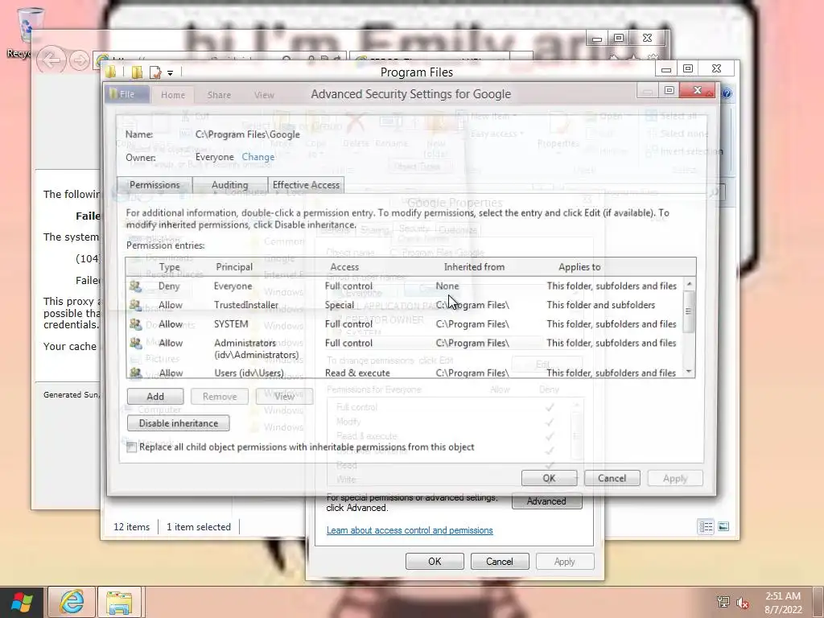Click the Change owner link
Image resolution: width=824 pixels, height=618 pixels.
click(x=258, y=157)
